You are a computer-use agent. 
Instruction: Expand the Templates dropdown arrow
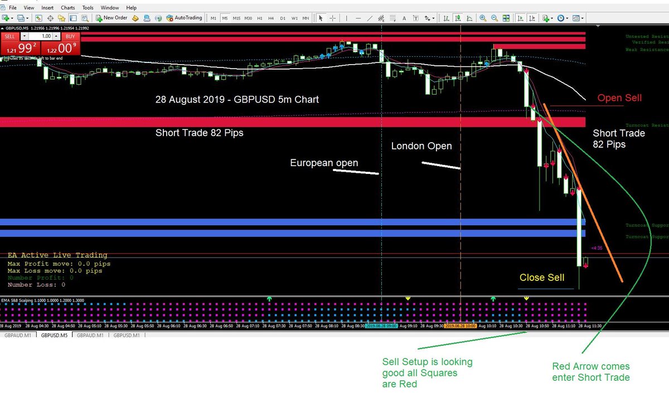583,18
